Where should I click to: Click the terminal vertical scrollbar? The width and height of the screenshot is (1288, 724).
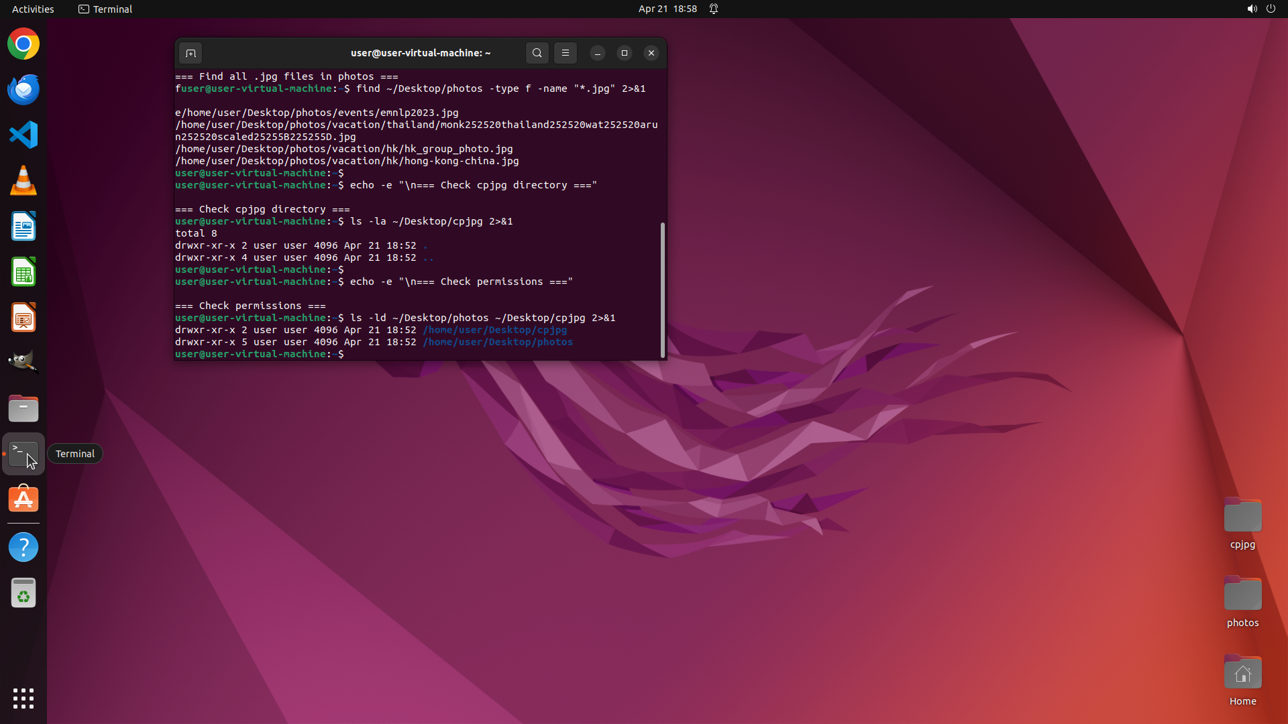click(x=663, y=290)
